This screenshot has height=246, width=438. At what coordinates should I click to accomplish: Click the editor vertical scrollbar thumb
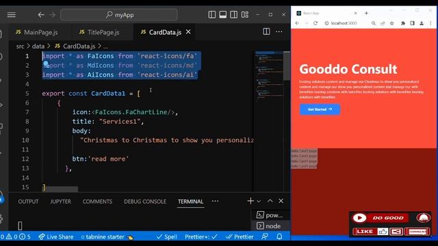click(287, 66)
